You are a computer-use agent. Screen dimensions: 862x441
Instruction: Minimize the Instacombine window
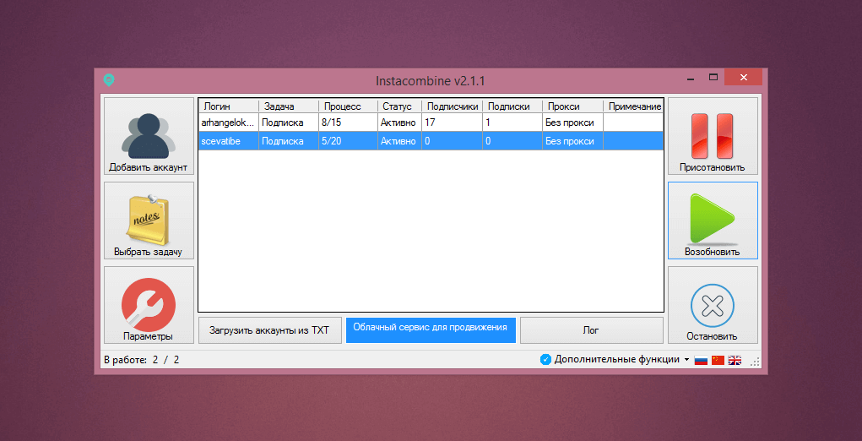[691, 78]
